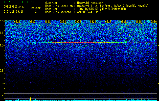Click the Ovserver field label
Screen dimensions: 159x101
pyautogui.click(x=51, y=3)
